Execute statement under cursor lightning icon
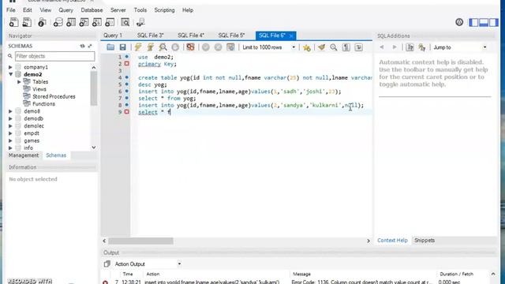The width and height of the screenshot is (505, 284). [x=151, y=47]
